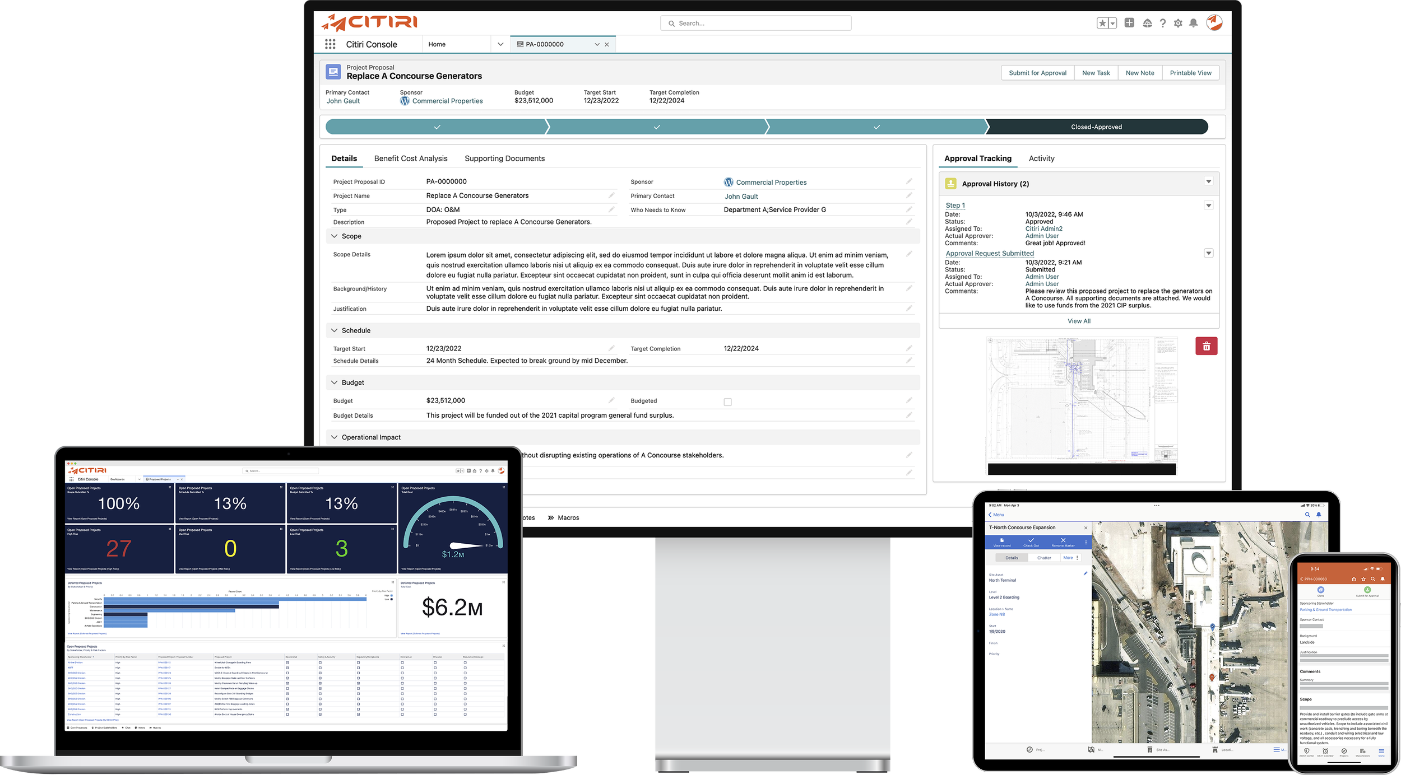Screen dimensions: 1401x775
Task: Open the Trailhead cloud icon in header
Action: 1148,24
